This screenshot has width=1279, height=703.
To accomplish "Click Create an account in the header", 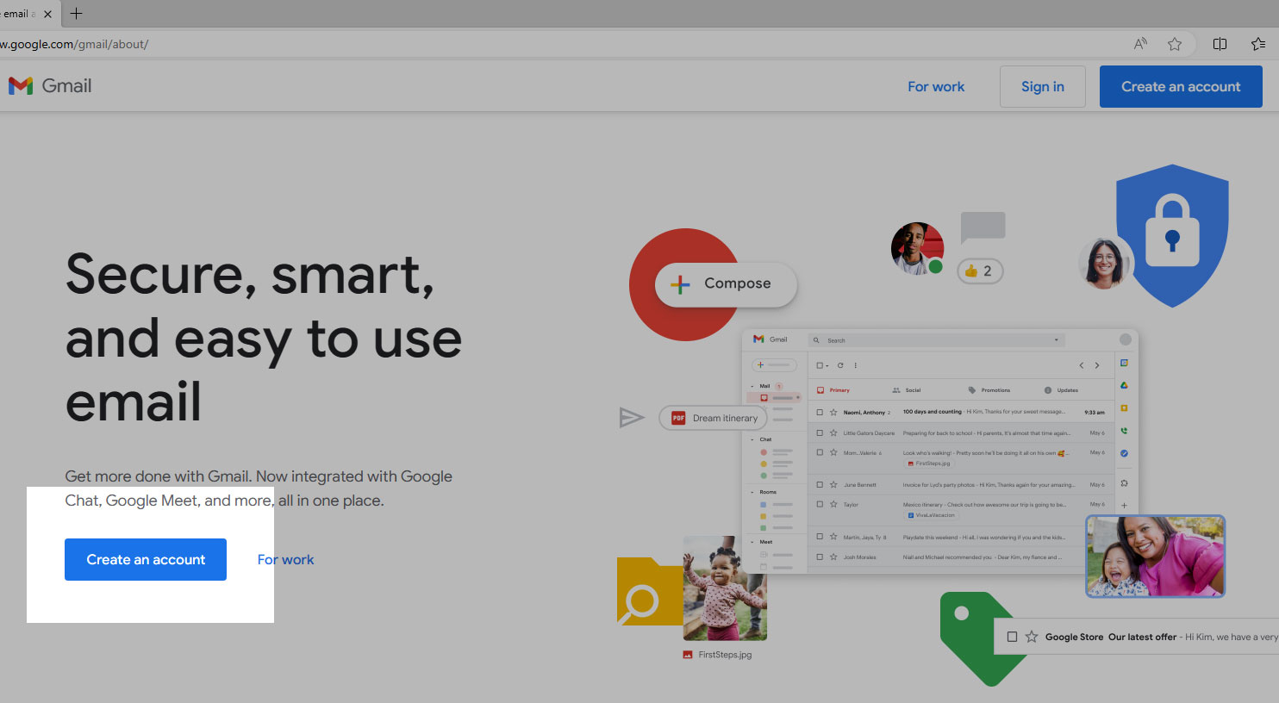I will pos(1181,86).
